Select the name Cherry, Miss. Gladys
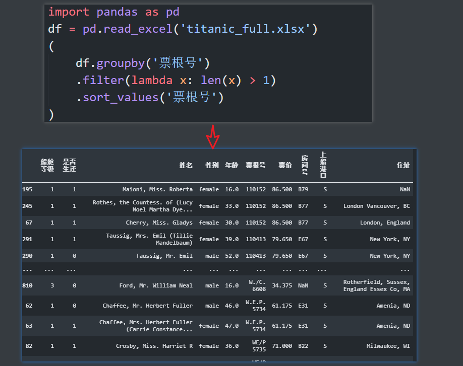The image size is (463, 366). pyautogui.click(x=159, y=223)
